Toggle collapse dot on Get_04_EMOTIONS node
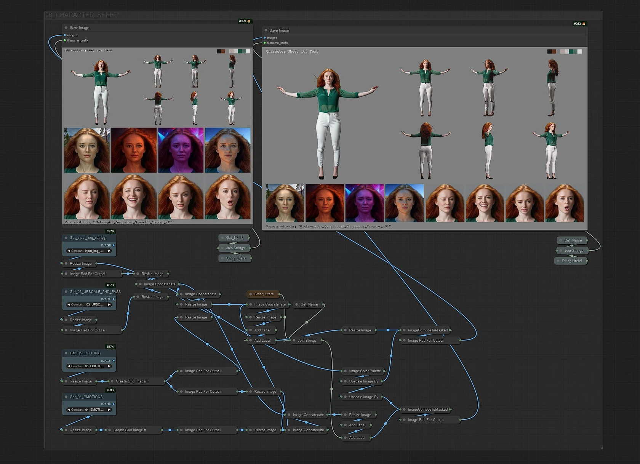 coord(66,397)
